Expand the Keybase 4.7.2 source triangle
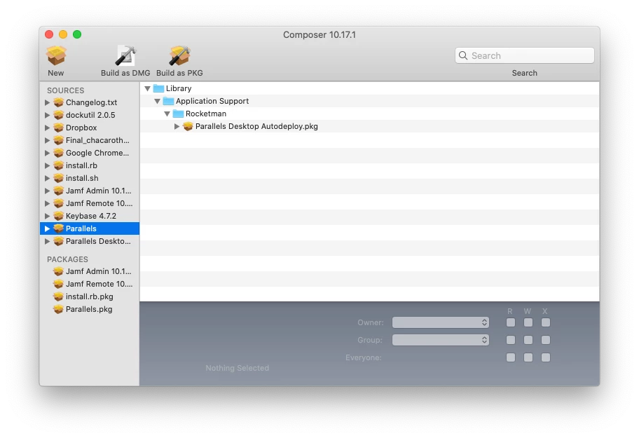Viewport: 639px width, 438px height. point(47,216)
